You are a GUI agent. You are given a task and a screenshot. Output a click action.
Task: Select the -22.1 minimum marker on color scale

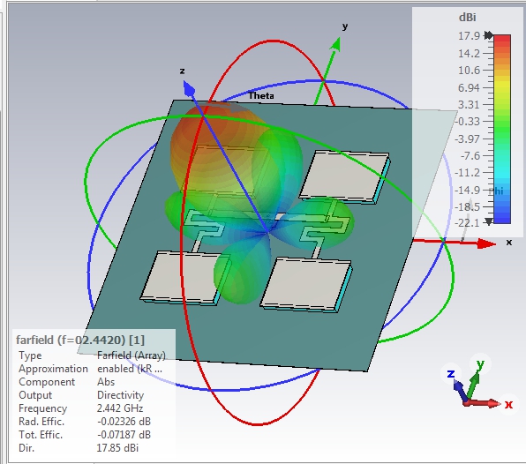tap(489, 221)
